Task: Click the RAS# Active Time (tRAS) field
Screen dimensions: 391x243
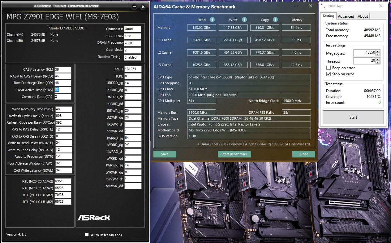Action: tap(63, 90)
